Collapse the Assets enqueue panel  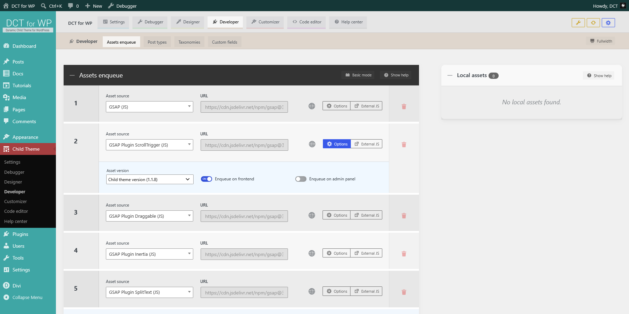(x=72, y=75)
